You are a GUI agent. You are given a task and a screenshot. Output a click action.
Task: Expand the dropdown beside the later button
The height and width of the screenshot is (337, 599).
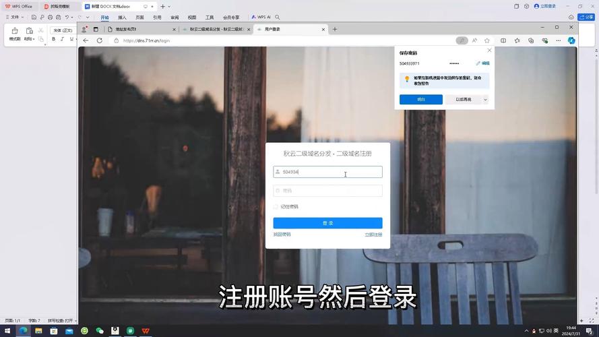point(486,100)
